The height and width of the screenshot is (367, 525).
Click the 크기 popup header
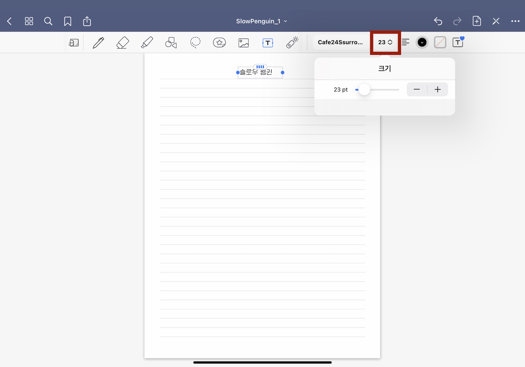tap(385, 69)
